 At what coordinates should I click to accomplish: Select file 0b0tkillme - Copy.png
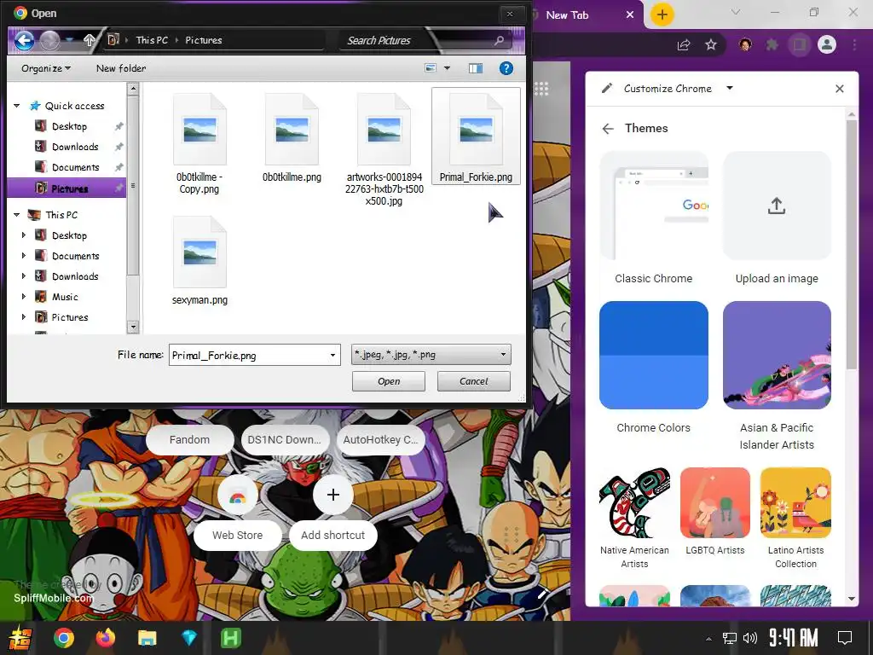(x=199, y=143)
